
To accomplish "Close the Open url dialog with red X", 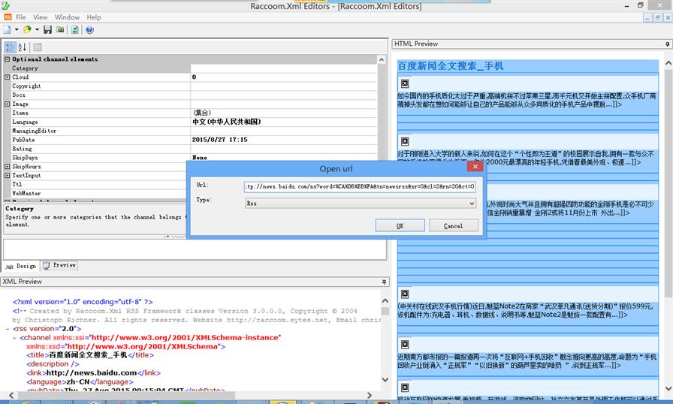I will point(475,167).
